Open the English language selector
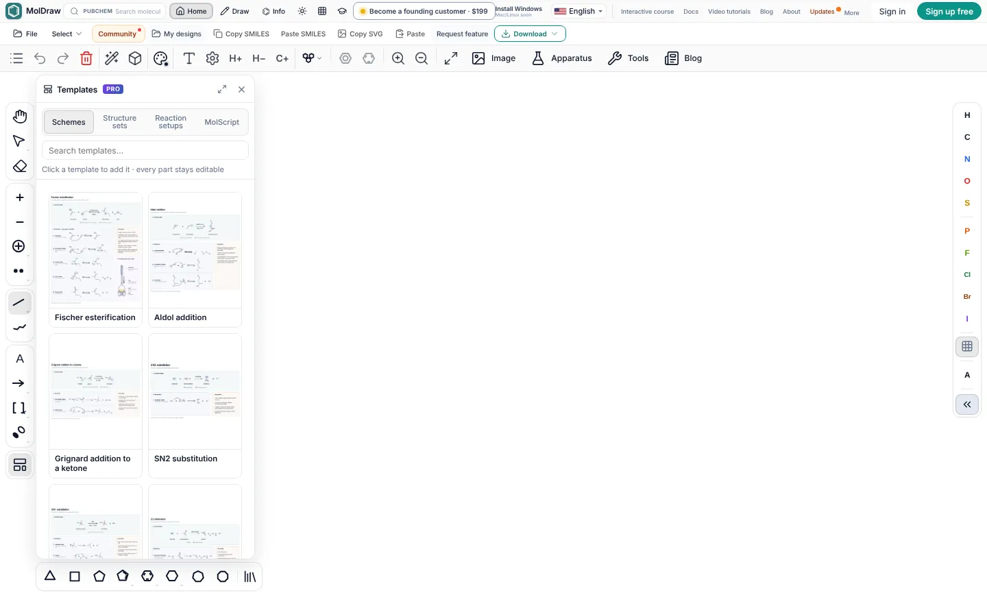987x595 pixels. point(579,12)
